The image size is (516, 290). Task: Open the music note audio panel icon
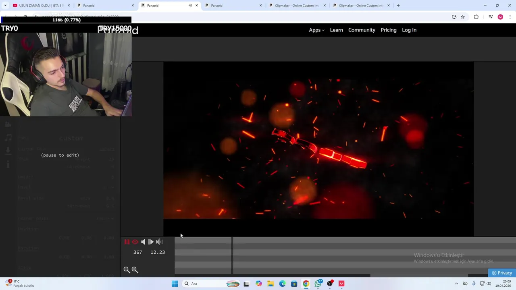[x=8, y=137]
